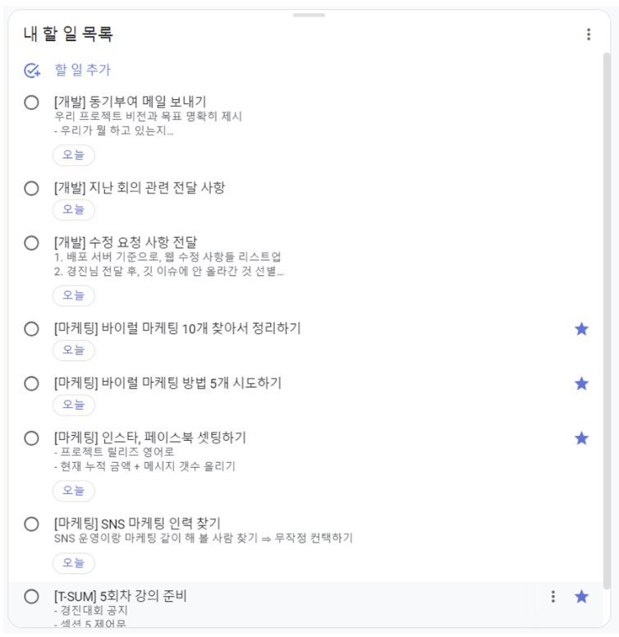The height and width of the screenshot is (637, 619).
Task: Open more options for [T-SUM] 5회차 강의 준비
Action: 553,597
